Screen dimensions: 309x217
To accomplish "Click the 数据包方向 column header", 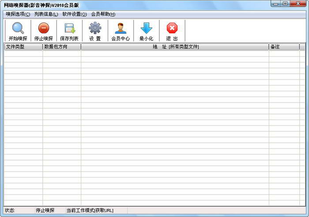I will pos(62,47).
